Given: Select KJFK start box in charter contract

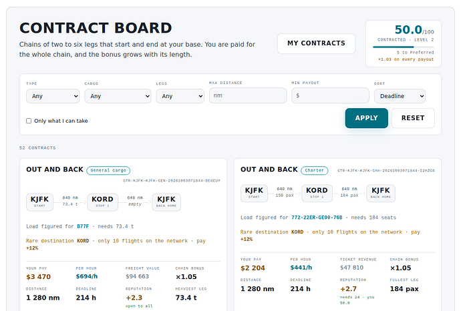Looking at the screenshot, I should coord(254,194).
